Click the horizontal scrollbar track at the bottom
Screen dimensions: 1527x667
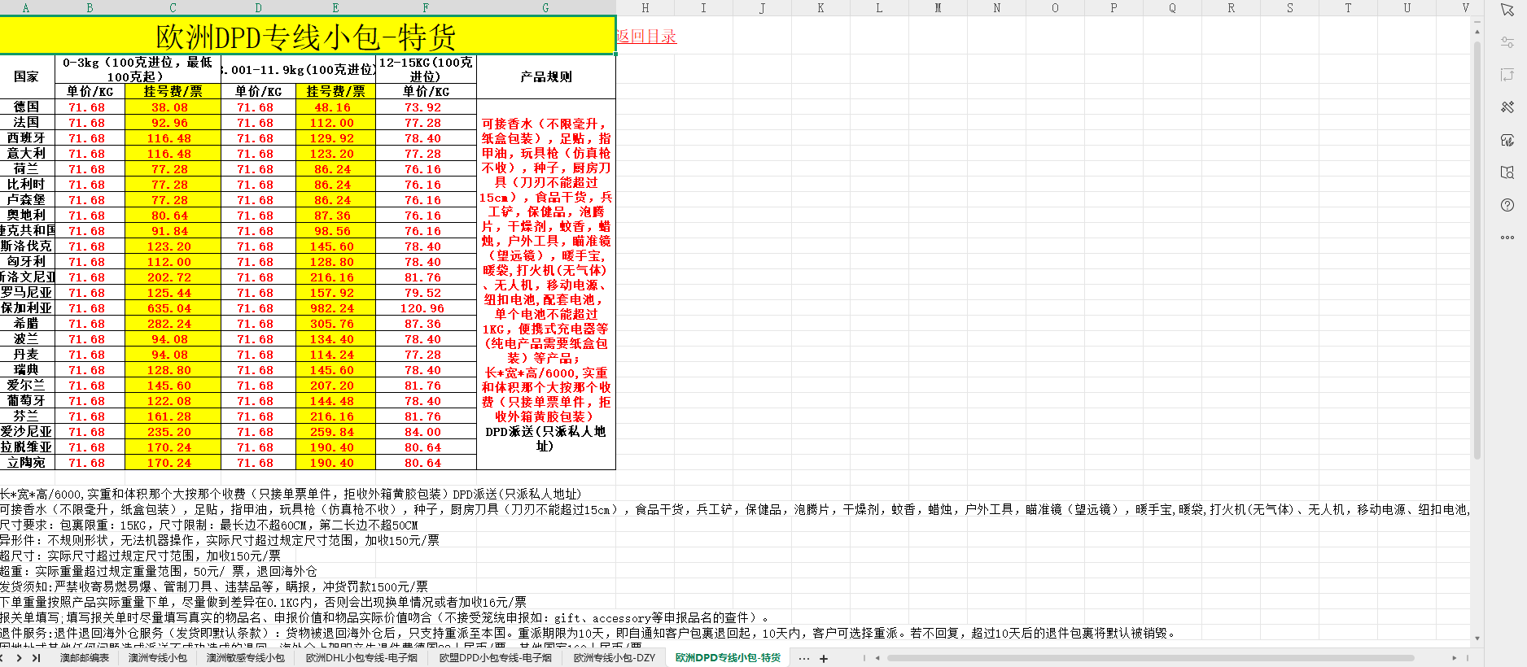1151,658
